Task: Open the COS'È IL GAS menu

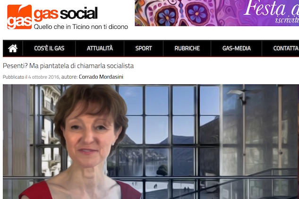Action: point(49,49)
